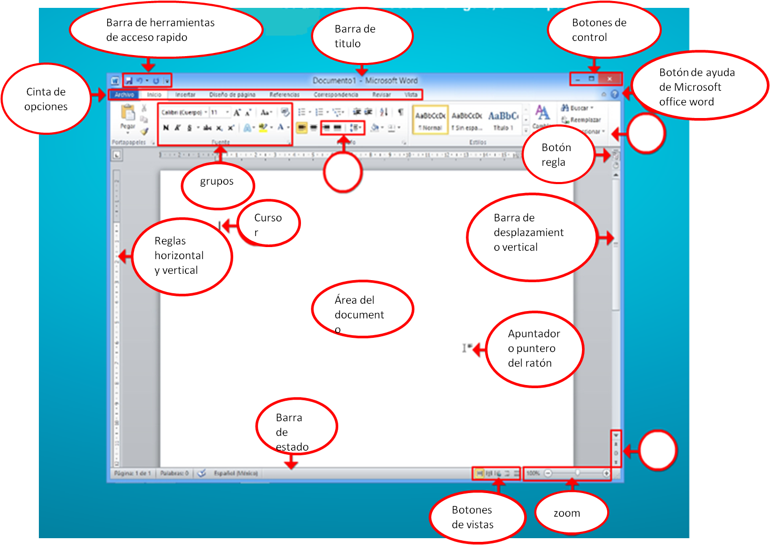Expand the Buscar dropdown arrow
Viewport: 770px width, 545px height.
click(x=592, y=108)
